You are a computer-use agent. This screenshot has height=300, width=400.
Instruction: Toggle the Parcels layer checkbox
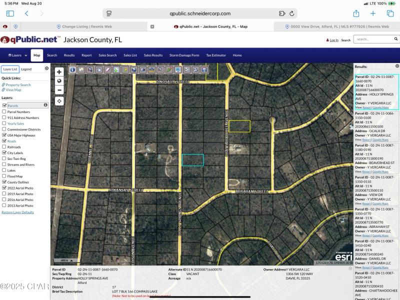click(4, 105)
